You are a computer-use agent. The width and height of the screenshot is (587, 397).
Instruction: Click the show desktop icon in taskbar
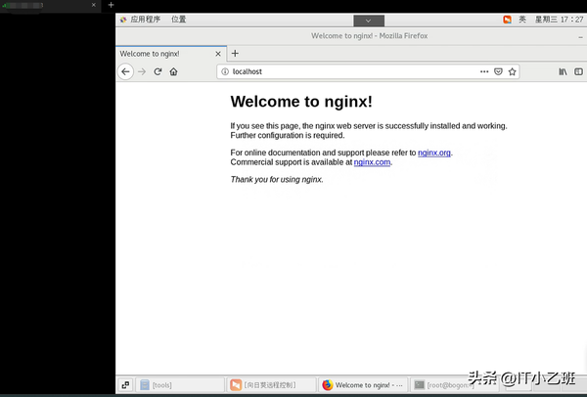[x=125, y=385]
